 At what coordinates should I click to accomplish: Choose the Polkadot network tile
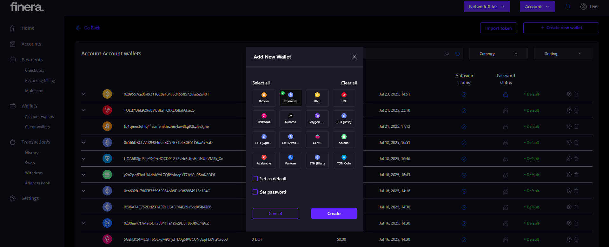264,119
